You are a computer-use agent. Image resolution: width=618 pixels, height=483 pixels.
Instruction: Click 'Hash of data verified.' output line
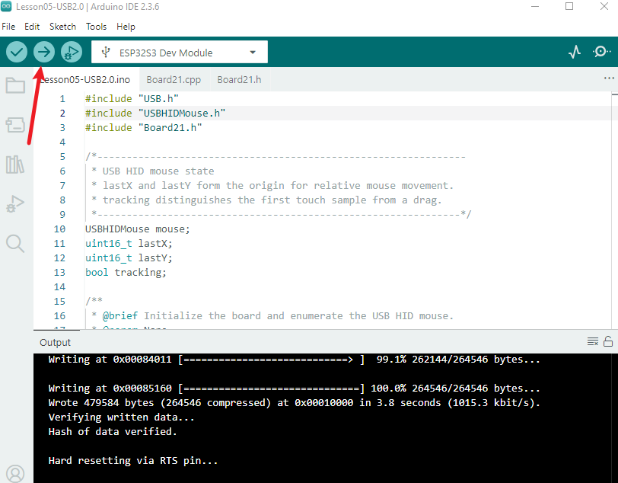click(113, 432)
